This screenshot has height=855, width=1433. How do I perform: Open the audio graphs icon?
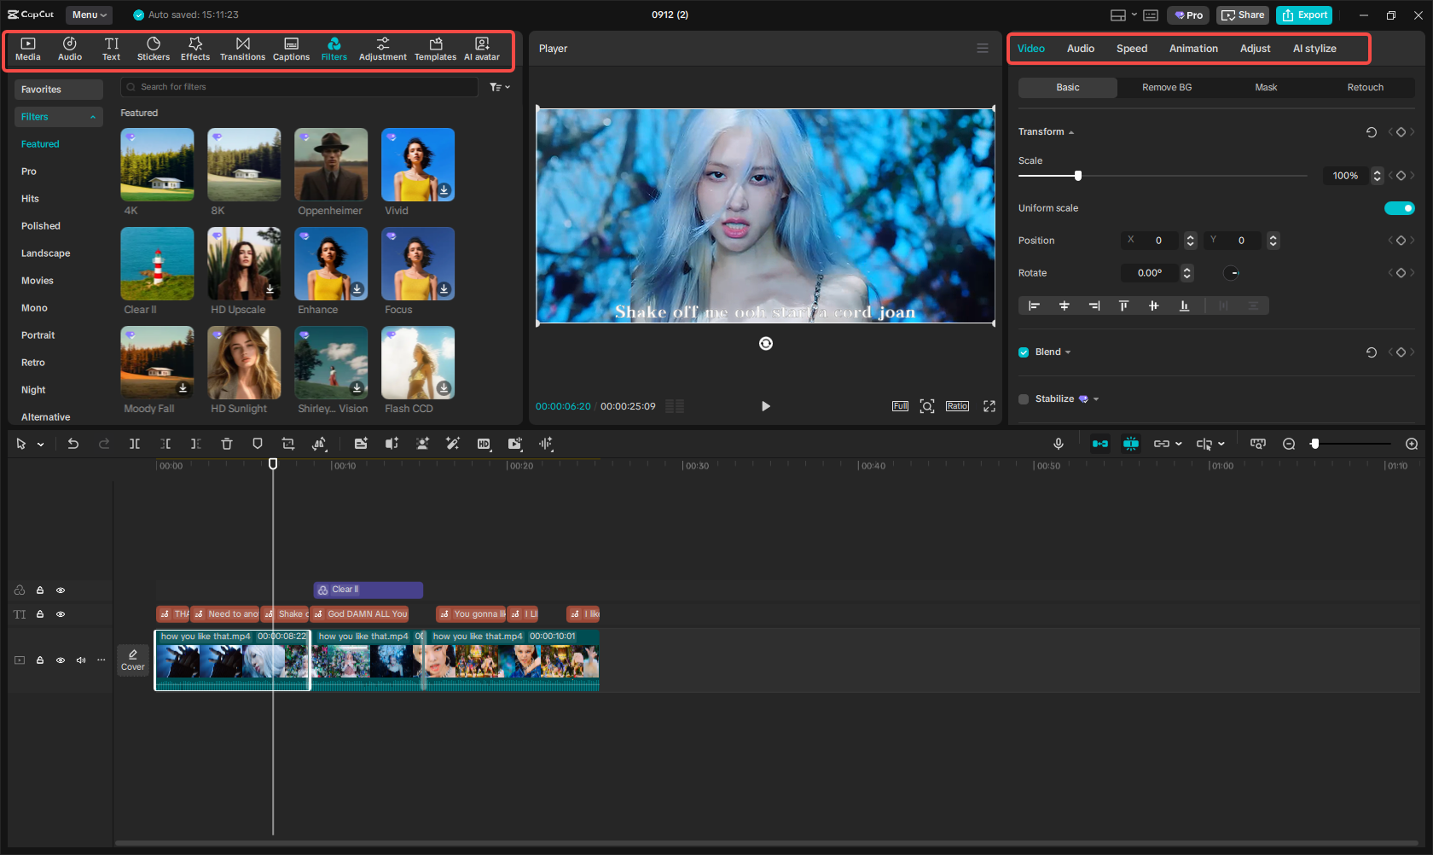coord(546,444)
